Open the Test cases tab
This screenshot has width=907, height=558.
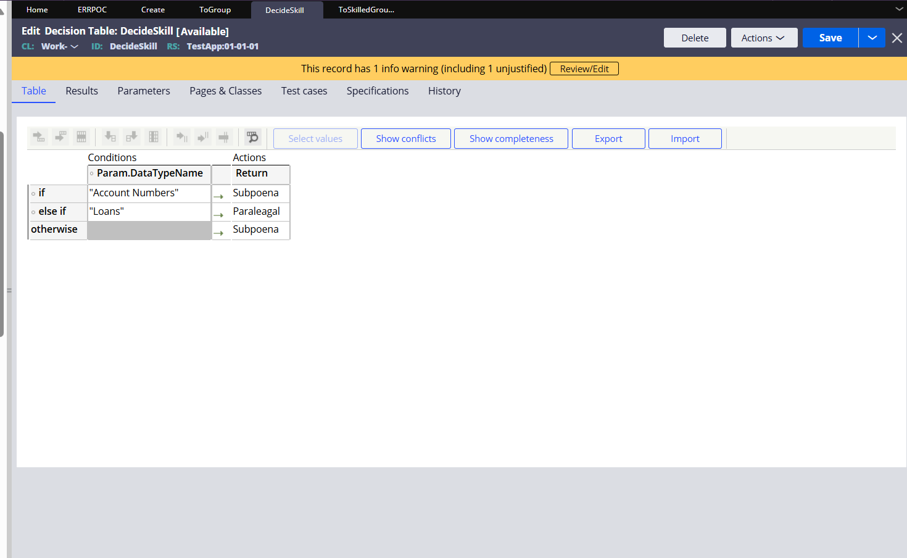pos(304,91)
